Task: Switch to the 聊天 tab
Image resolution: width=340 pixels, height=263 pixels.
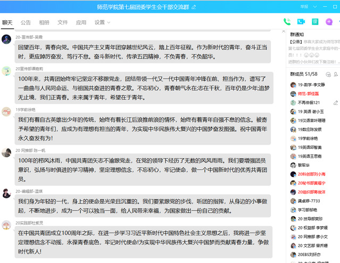Action: point(7,22)
